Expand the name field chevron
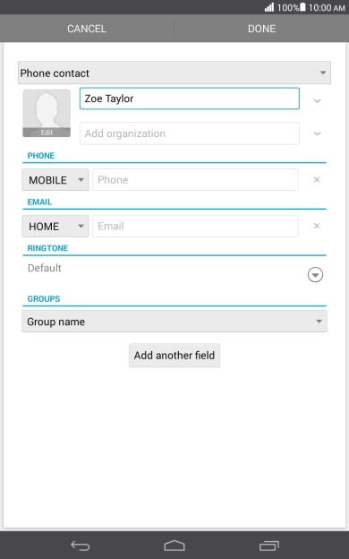Viewport: 349px width, 559px height. [x=318, y=101]
